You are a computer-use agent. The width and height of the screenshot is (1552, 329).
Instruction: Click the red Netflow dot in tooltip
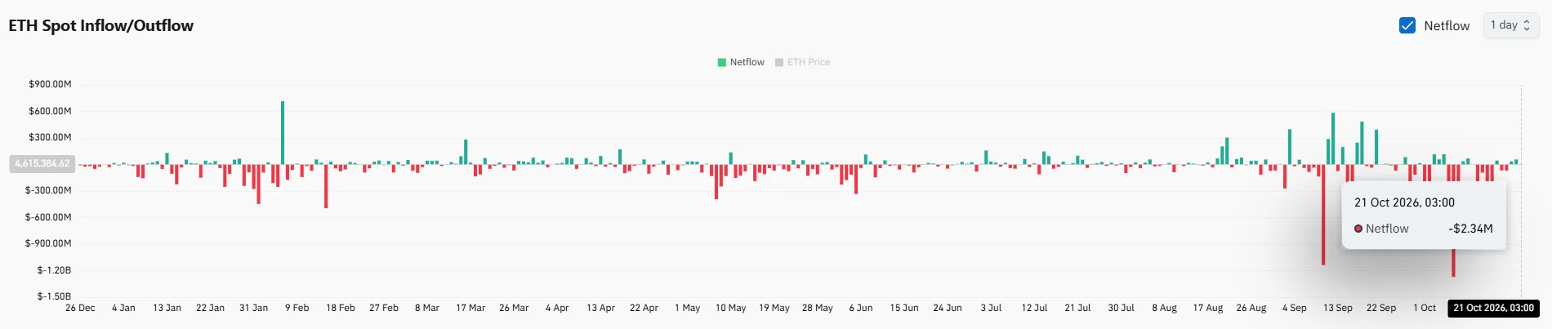(1358, 229)
